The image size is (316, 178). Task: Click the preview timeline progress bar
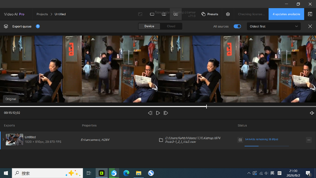click(x=158, y=106)
